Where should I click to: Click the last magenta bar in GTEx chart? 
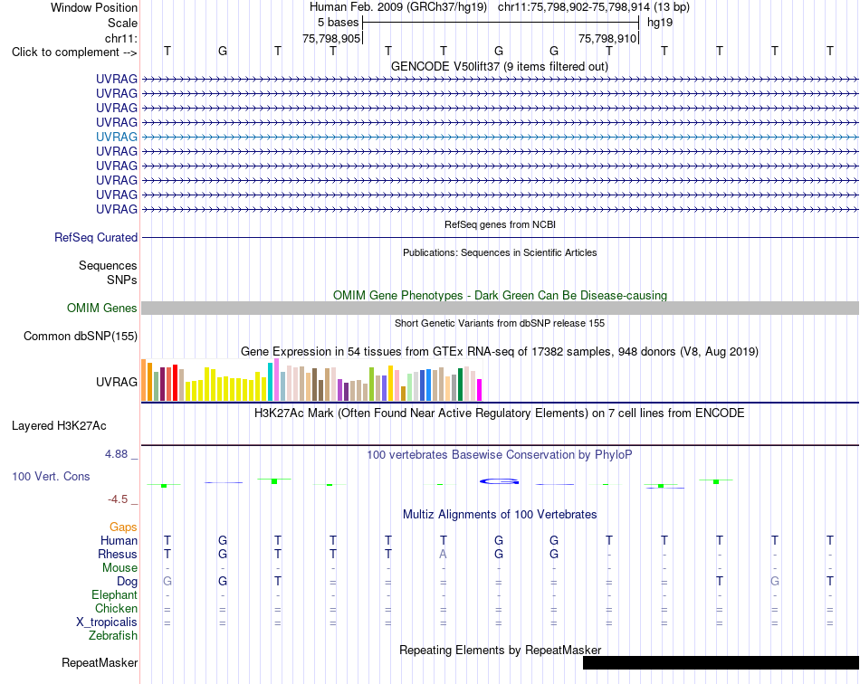tap(480, 390)
